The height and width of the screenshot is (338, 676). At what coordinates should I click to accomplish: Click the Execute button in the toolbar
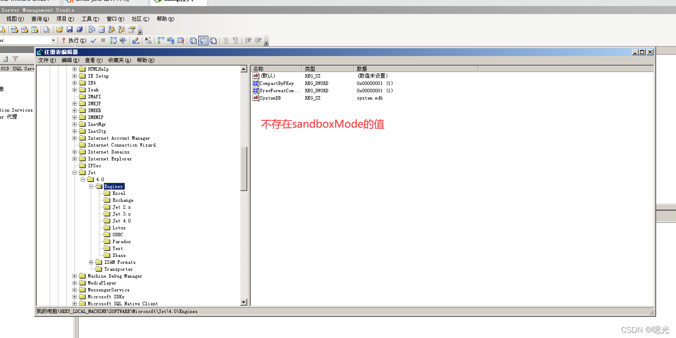tap(74, 41)
